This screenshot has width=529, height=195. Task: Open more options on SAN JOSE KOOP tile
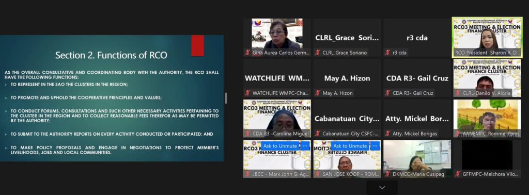375,146
